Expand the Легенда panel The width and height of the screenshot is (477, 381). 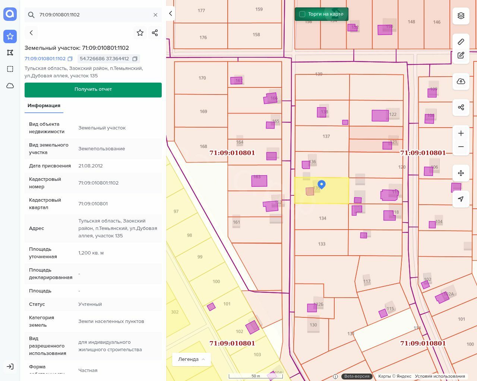pos(192,359)
